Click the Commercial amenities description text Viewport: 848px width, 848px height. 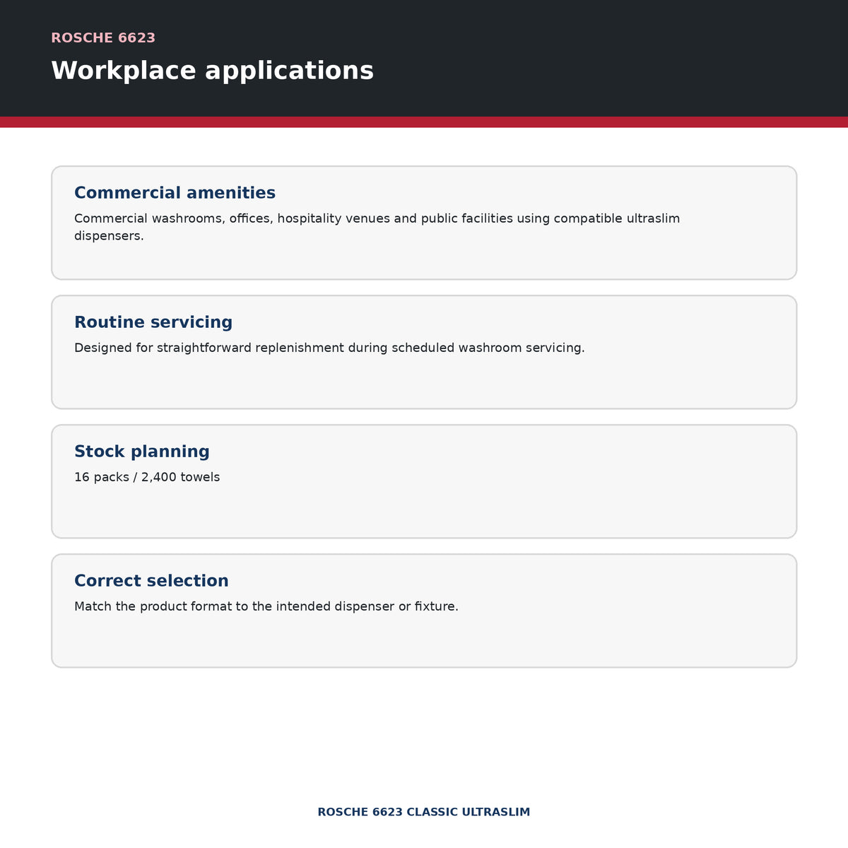click(377, 227)
